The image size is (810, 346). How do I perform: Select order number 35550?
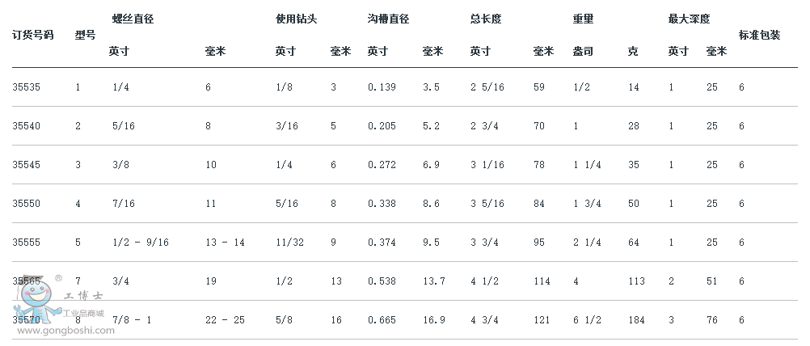(27, 204)
